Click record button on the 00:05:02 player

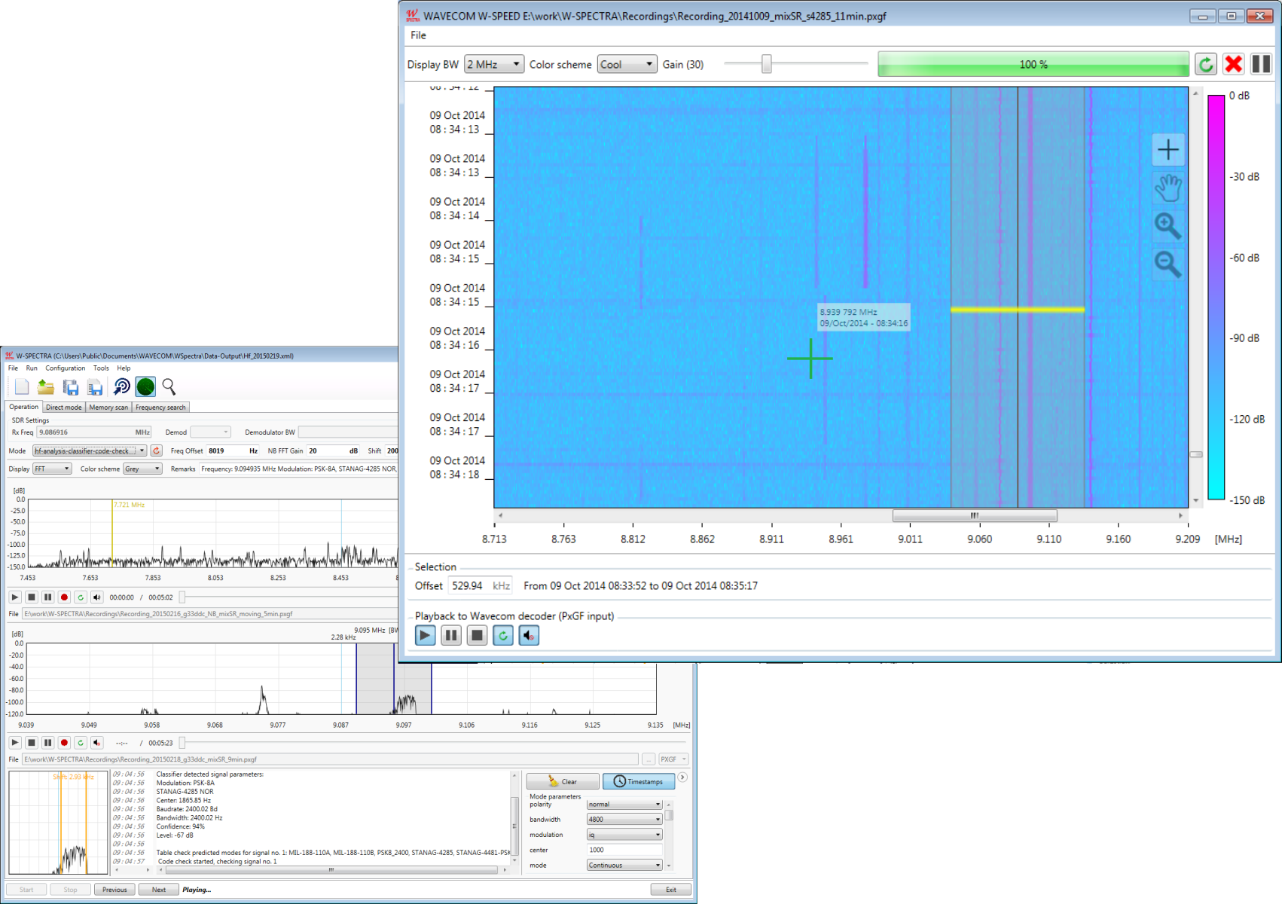point(64,597)
